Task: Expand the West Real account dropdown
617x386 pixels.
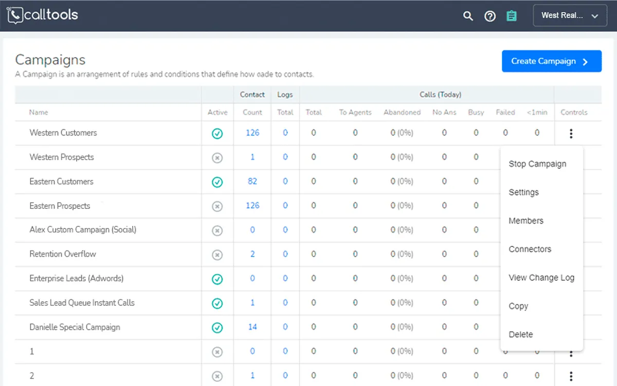Action: pyautogui.click(x=570, y=16)
